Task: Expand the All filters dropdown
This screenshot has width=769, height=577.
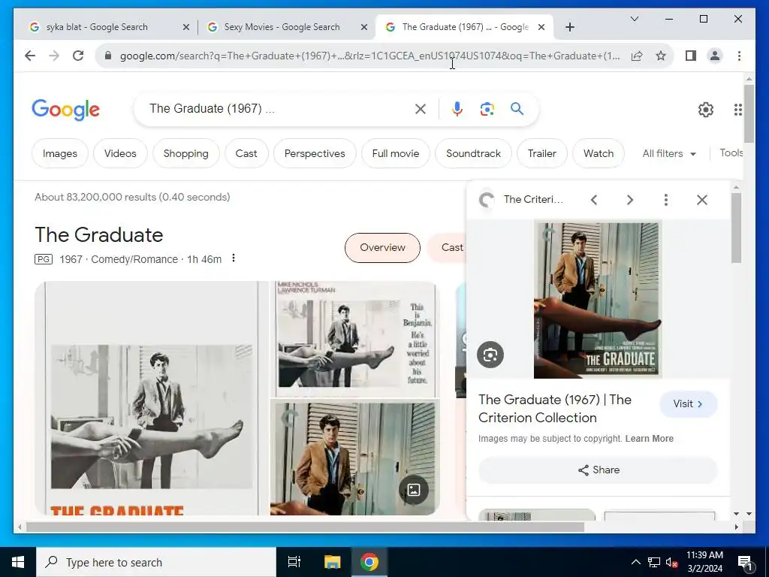Action: coord(669,153)
